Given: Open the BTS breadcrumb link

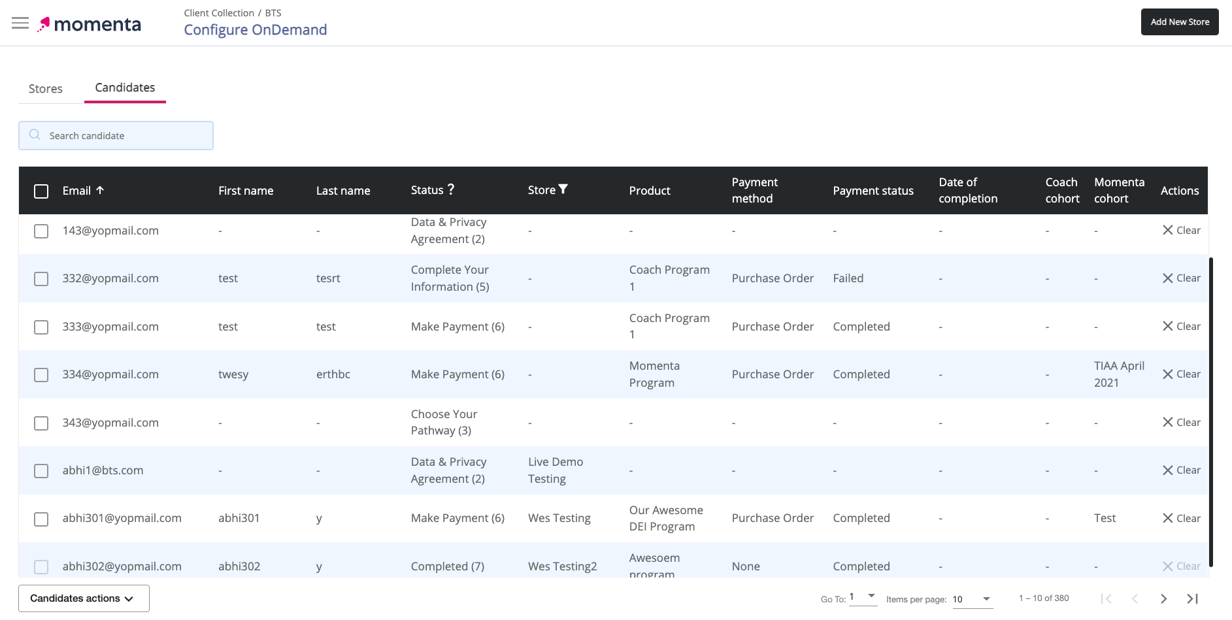Looking at the screenshot, I should (273, 13).
